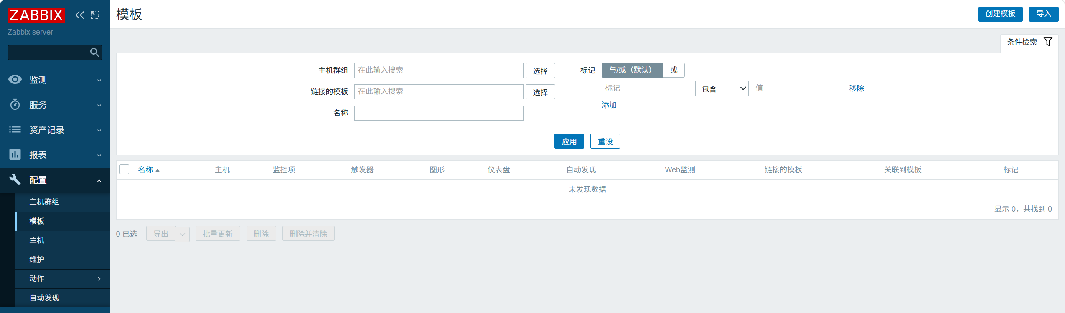
Task: Focus the 标记 tag name field
Action: click(648, 88)
